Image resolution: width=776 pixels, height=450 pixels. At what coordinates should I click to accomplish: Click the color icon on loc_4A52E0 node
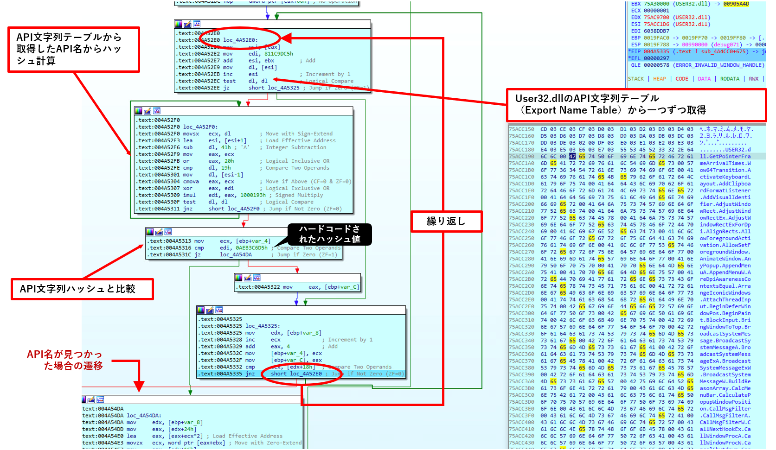coord(179,24)
